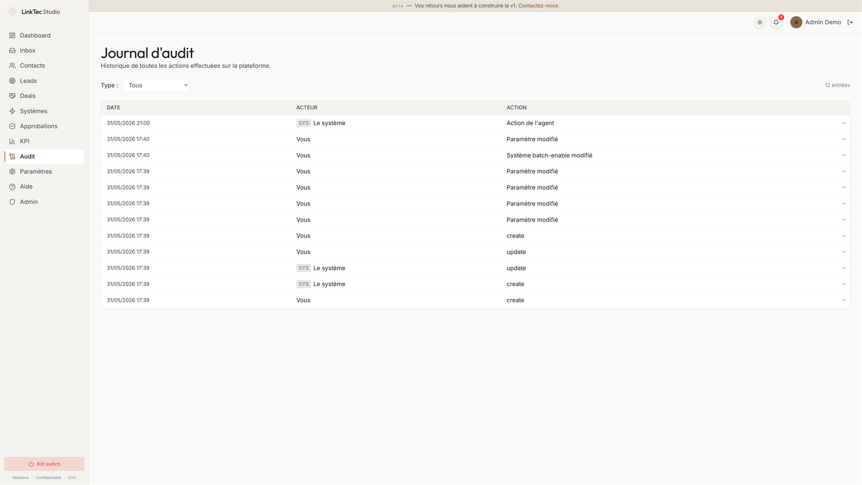Screen dimensions: 862x485
Task: Expand the Système batch-enable modifié row
Action: point(844,155)
